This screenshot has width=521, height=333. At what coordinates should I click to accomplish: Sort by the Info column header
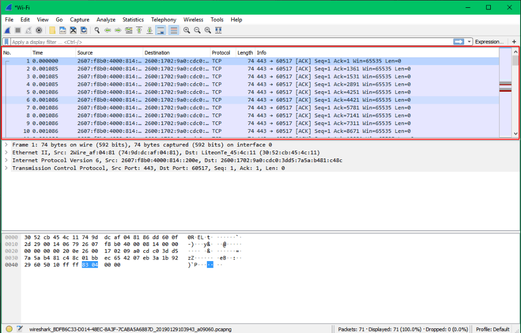coord(377,53)
